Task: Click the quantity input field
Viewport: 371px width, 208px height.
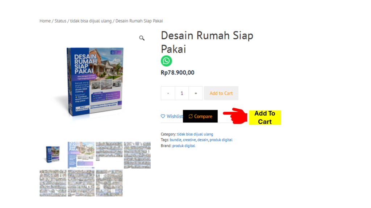Action: [x=182, y=93]
